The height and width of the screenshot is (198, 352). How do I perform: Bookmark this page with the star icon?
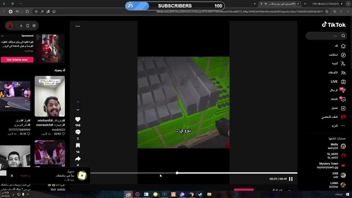click(36, 12)
